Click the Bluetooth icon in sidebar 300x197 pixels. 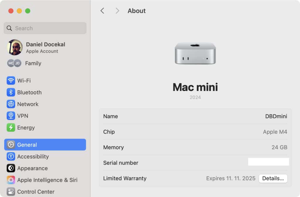[x=11, y=92]
